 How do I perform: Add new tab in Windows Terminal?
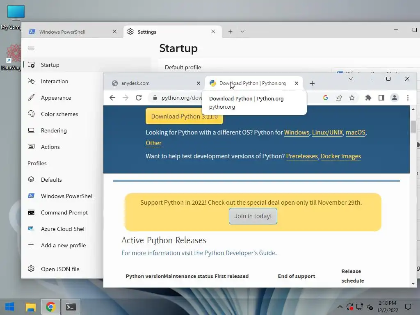[230, 32]
